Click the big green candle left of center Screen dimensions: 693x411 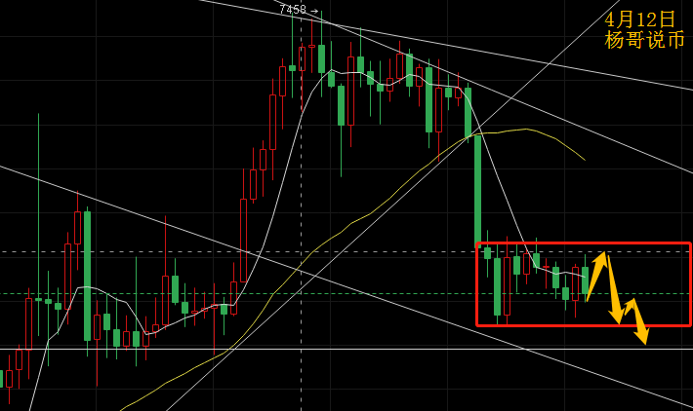[x=88, y=276]
